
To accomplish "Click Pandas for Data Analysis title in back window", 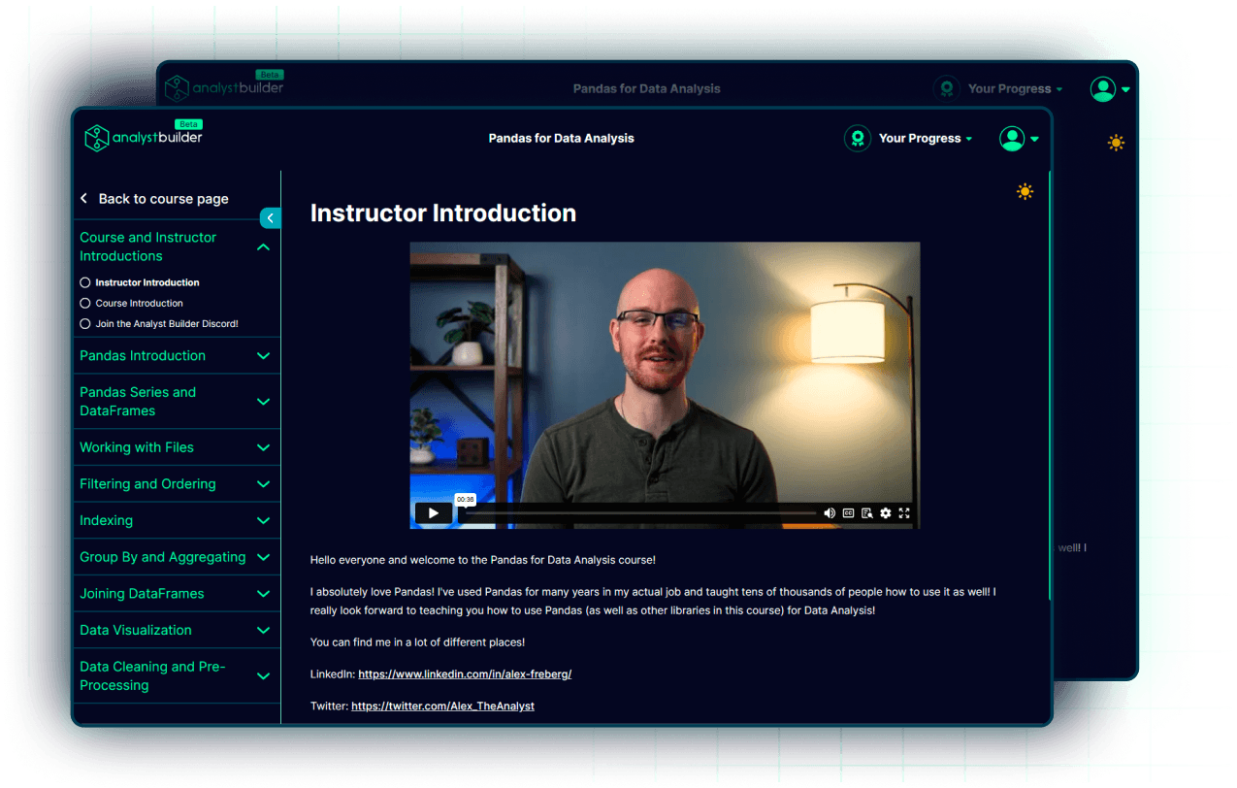I will [x=646, y=88].
